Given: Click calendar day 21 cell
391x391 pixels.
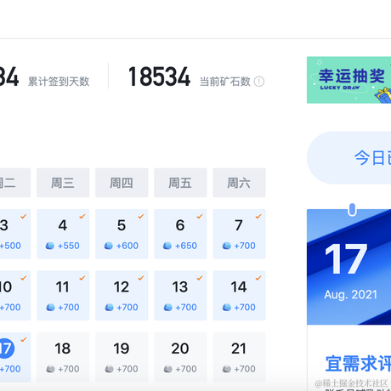Looking at the screenshot, I should click(x=239, y=357).
